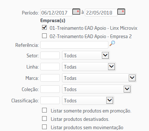The image size is (149, 131).
Task: Open the Linha dropdown arrow
Action: (x=111, y=67)
